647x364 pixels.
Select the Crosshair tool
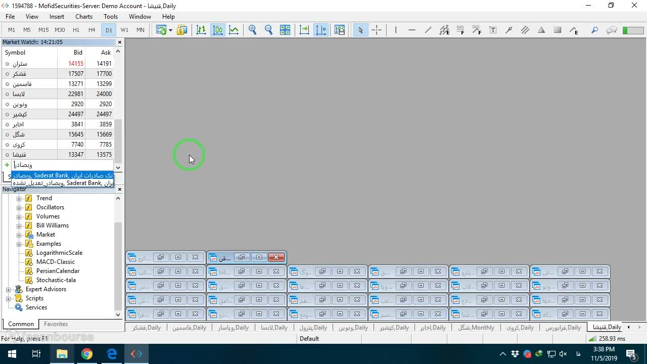click(x=377, y=30)
